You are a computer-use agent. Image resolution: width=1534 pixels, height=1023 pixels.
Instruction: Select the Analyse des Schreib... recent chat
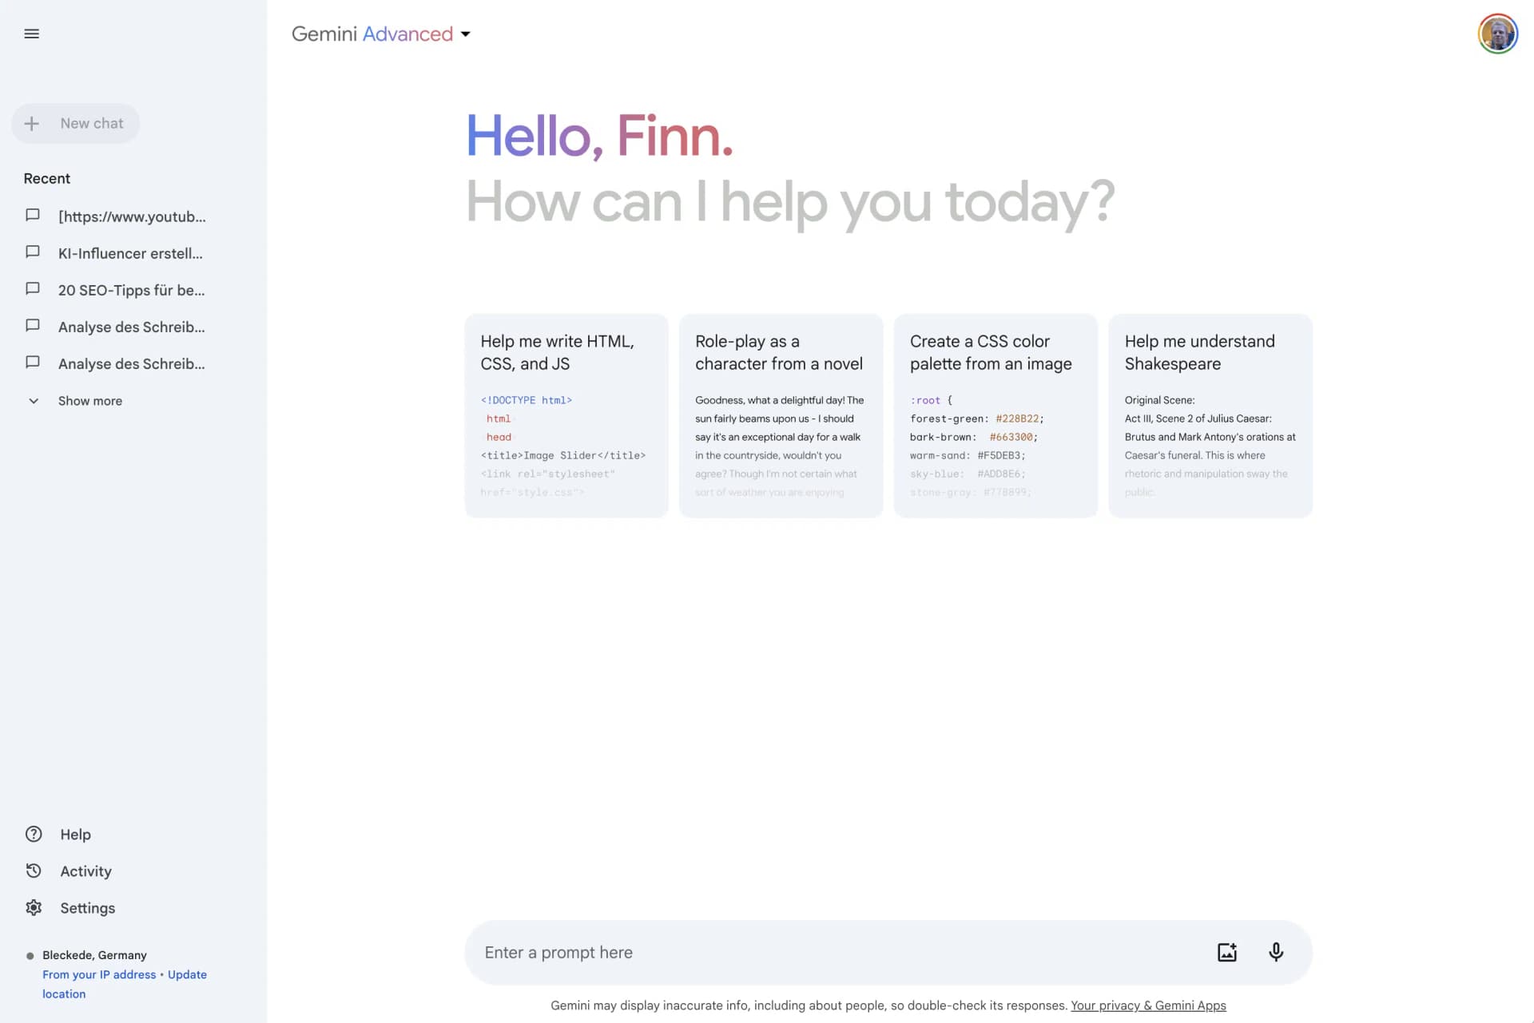(x=132, y=327)
